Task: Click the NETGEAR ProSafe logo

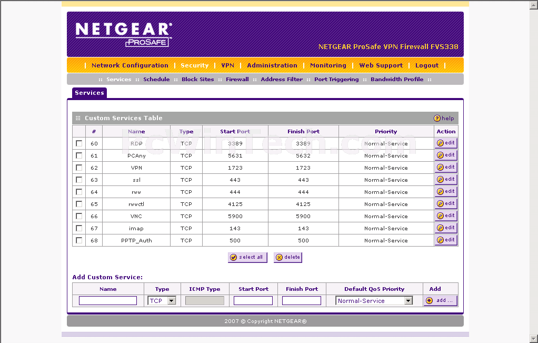Action: tap(124, 34)
